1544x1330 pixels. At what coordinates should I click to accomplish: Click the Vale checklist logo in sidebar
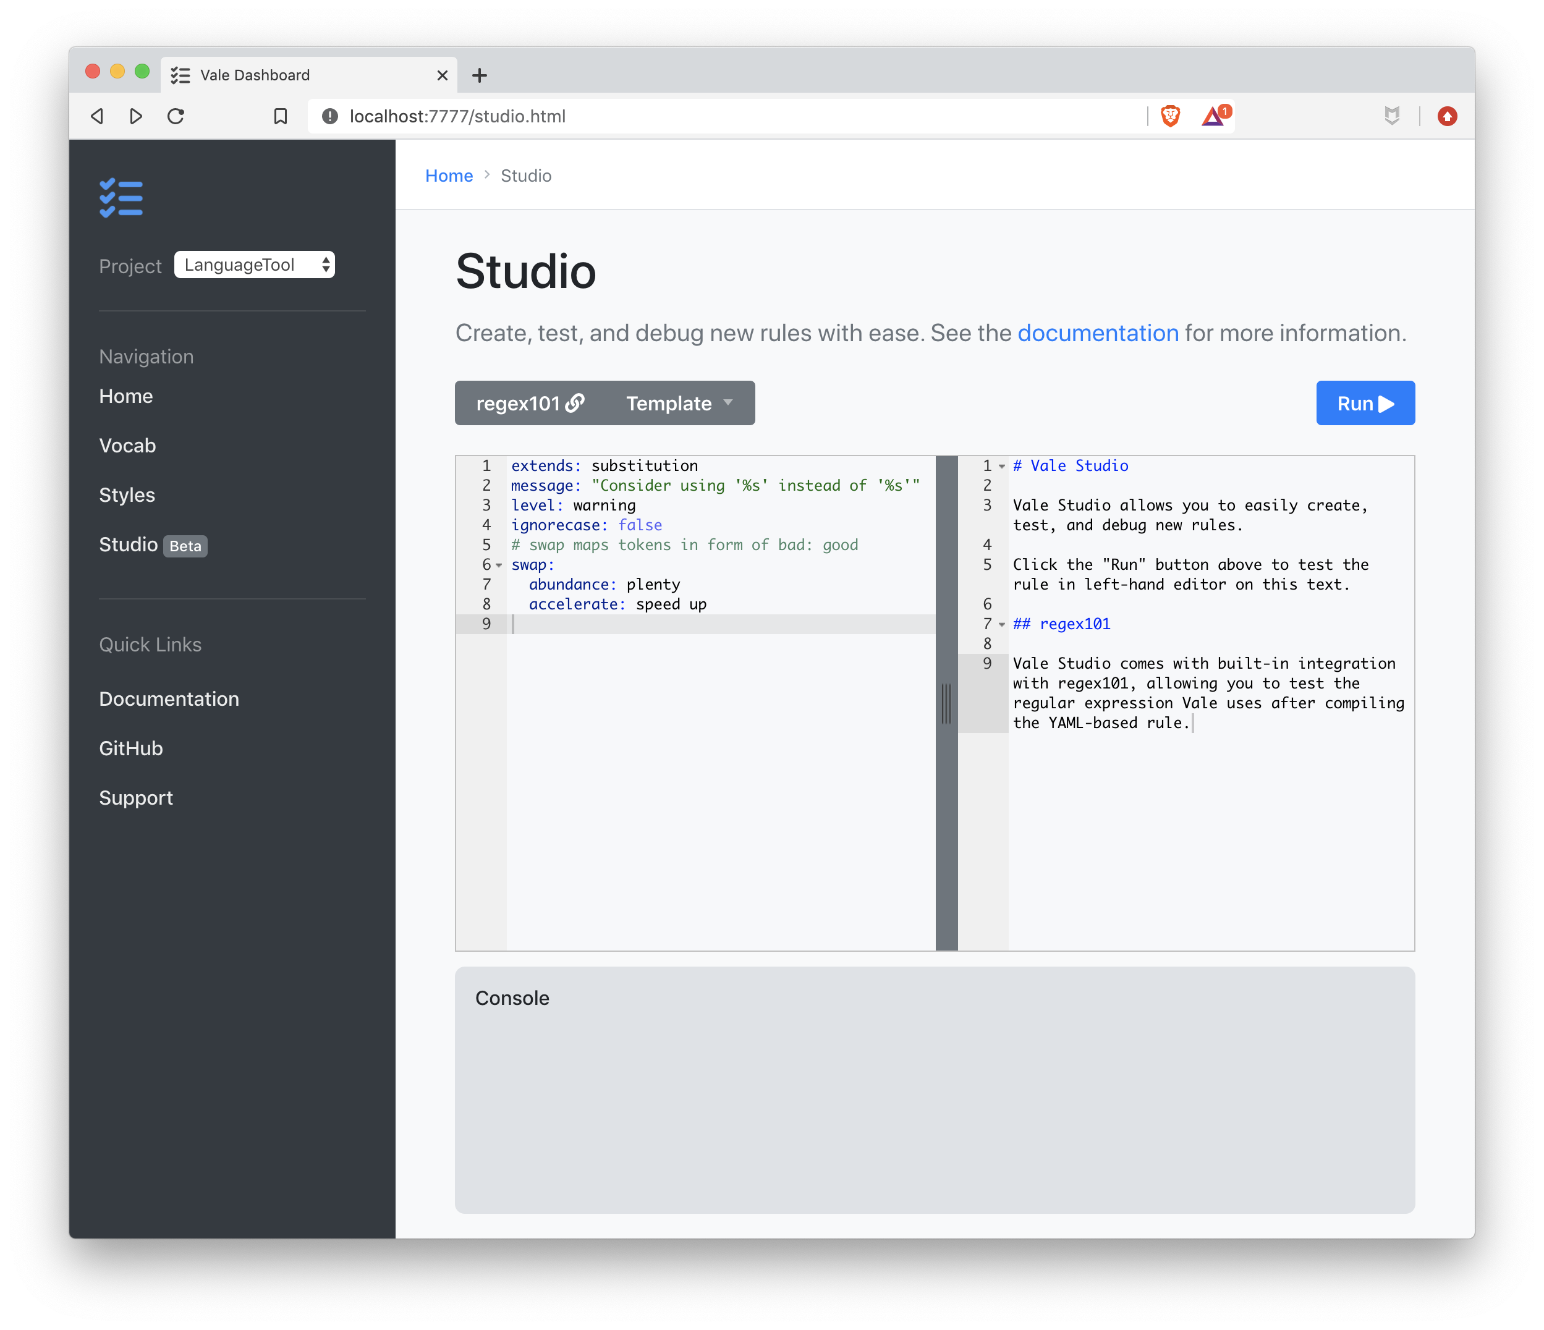pyautogui.click(x=121, y=198)
